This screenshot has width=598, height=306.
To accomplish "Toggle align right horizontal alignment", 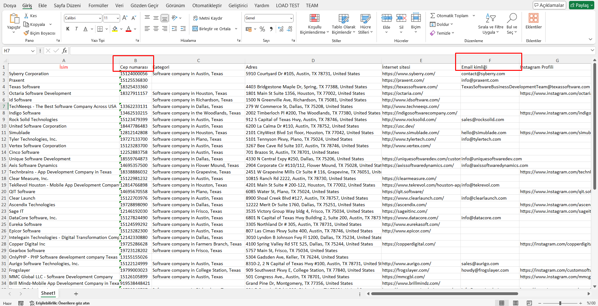I will tap(165, 29).
